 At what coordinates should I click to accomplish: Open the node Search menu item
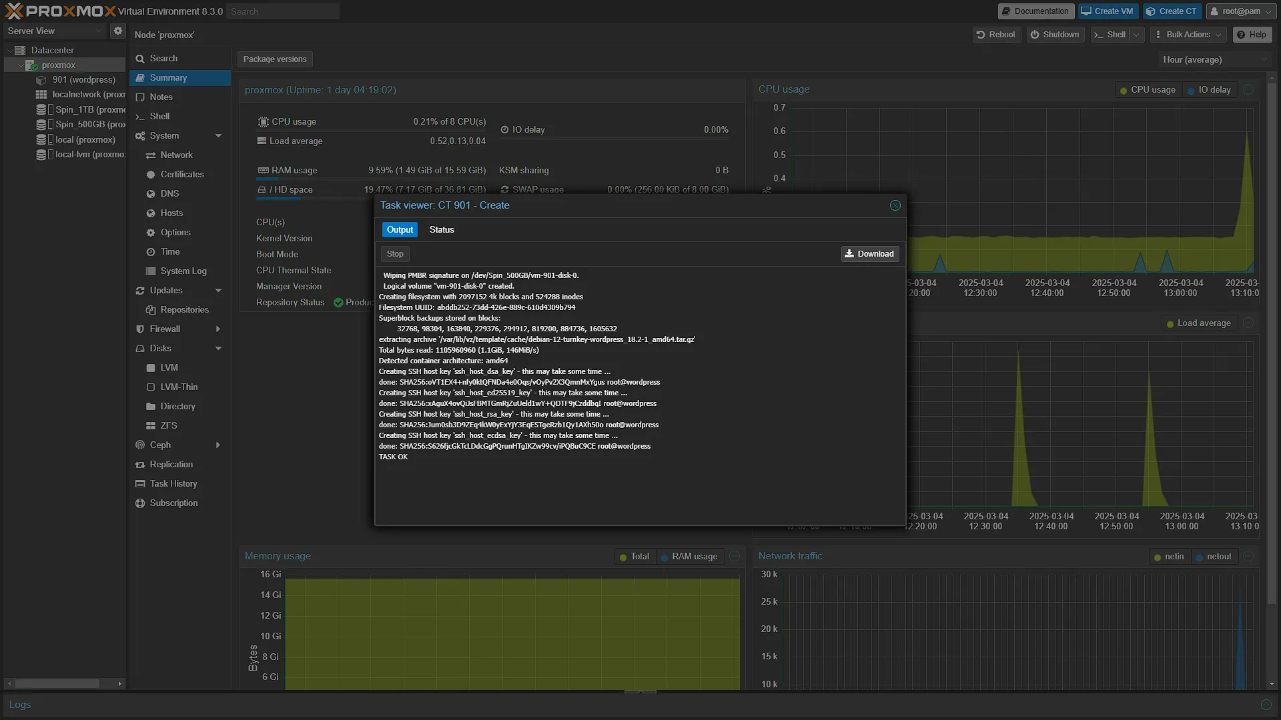click(x=180, y=59)
